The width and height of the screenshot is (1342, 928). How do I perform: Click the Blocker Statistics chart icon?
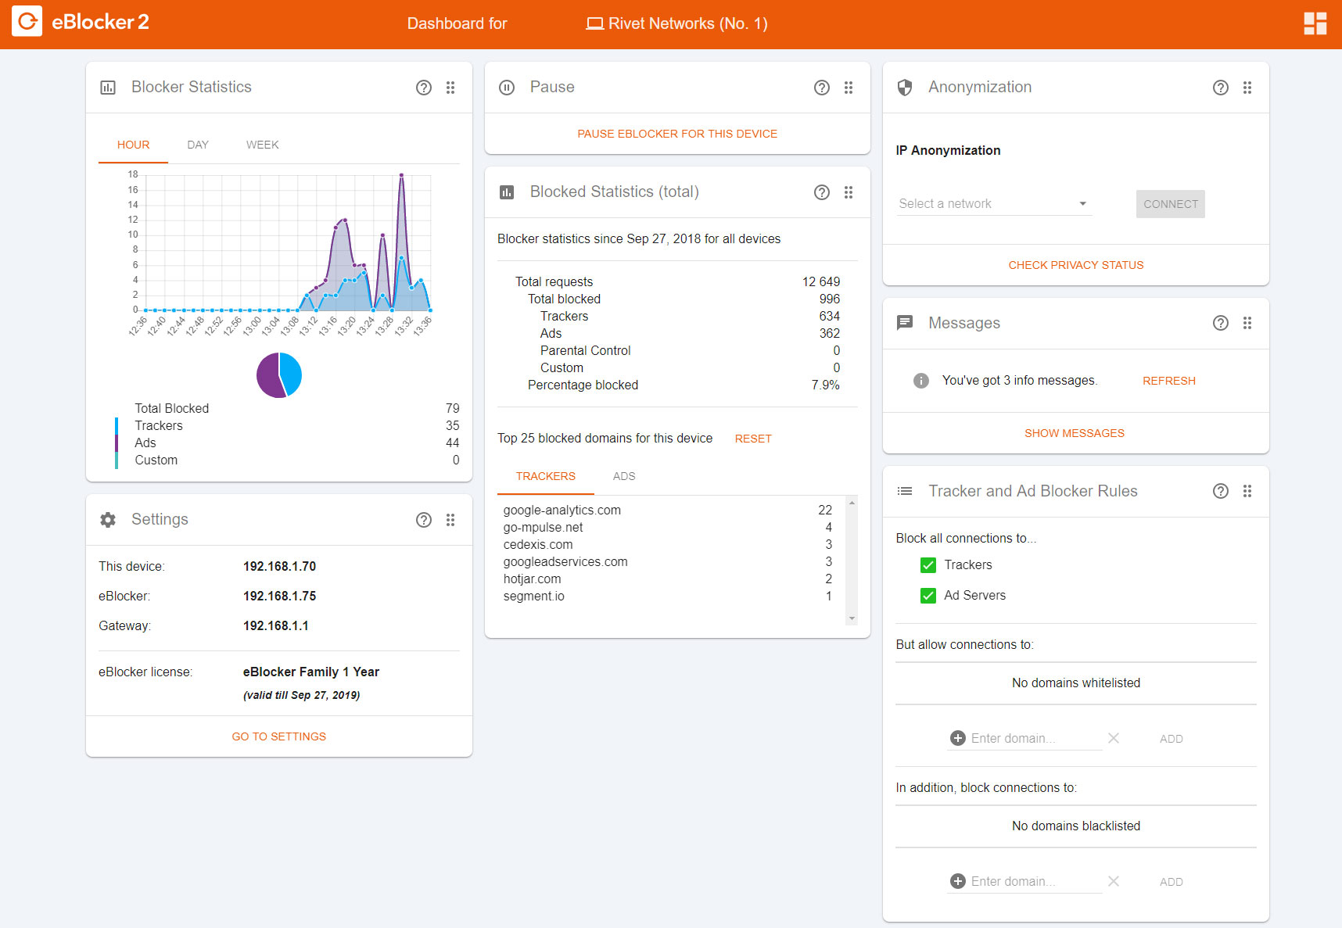(x=108, y=88)
